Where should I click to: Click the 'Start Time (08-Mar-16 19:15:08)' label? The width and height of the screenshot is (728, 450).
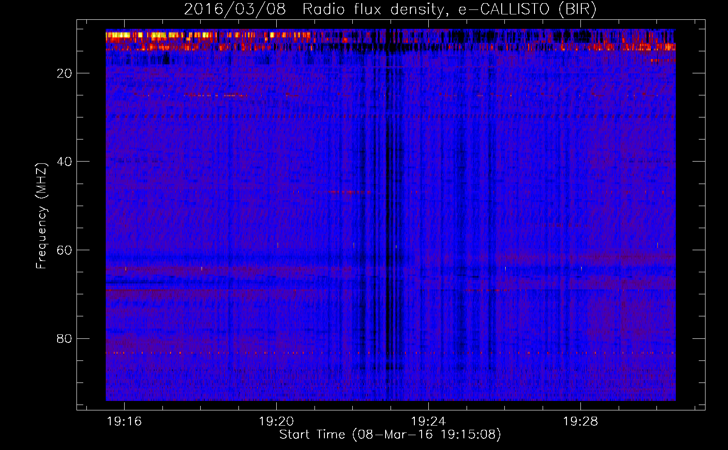[390, 435]
